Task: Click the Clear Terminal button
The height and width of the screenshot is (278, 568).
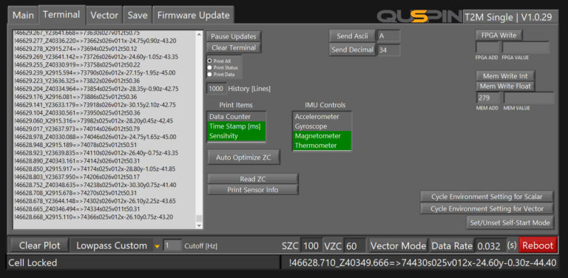Action: (234, 47)
